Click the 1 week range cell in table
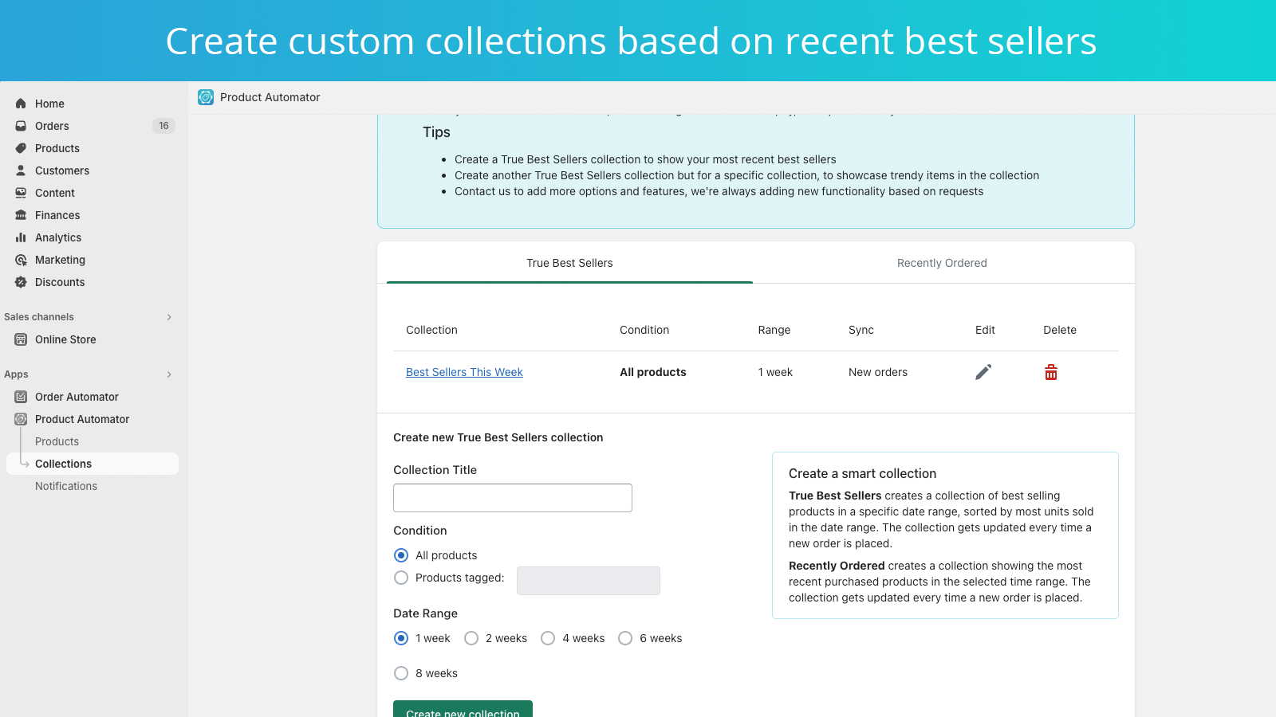Viewport: 1276px width, 717px height. point(775,372)
